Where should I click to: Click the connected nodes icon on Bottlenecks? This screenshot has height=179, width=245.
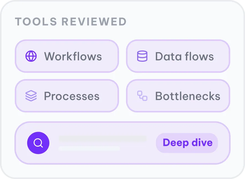(x=142, y=96)
